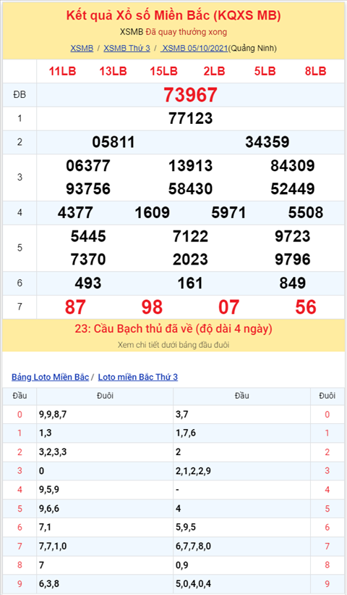The height and width of the screenshot is (595, 347).
Task: Click fifth prize number 2023
Action: click(190, 259)
